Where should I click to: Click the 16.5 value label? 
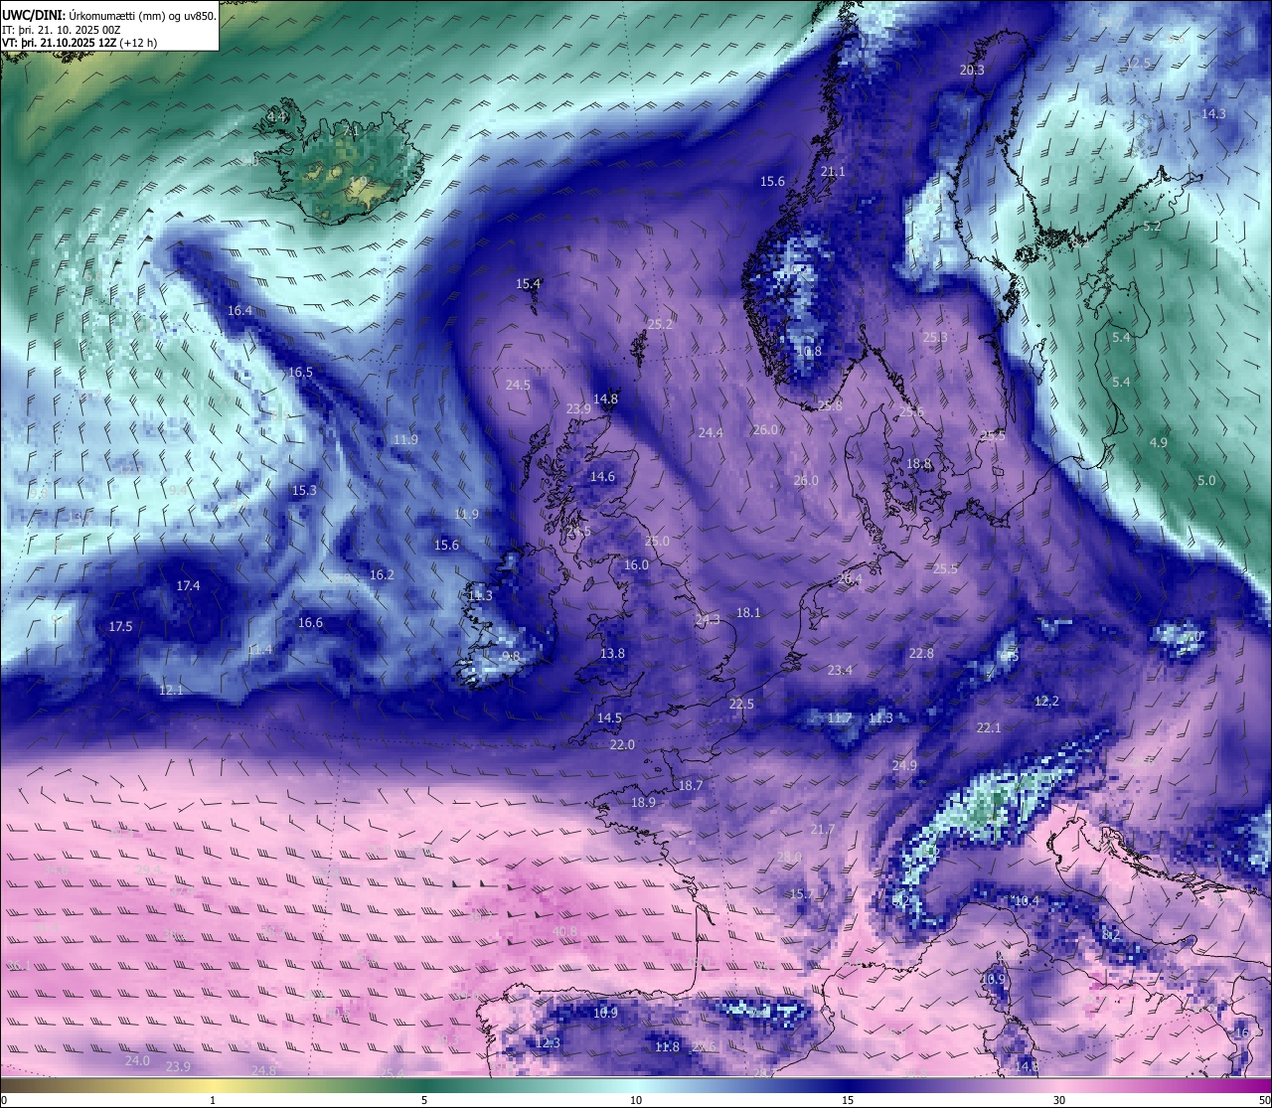300,373
